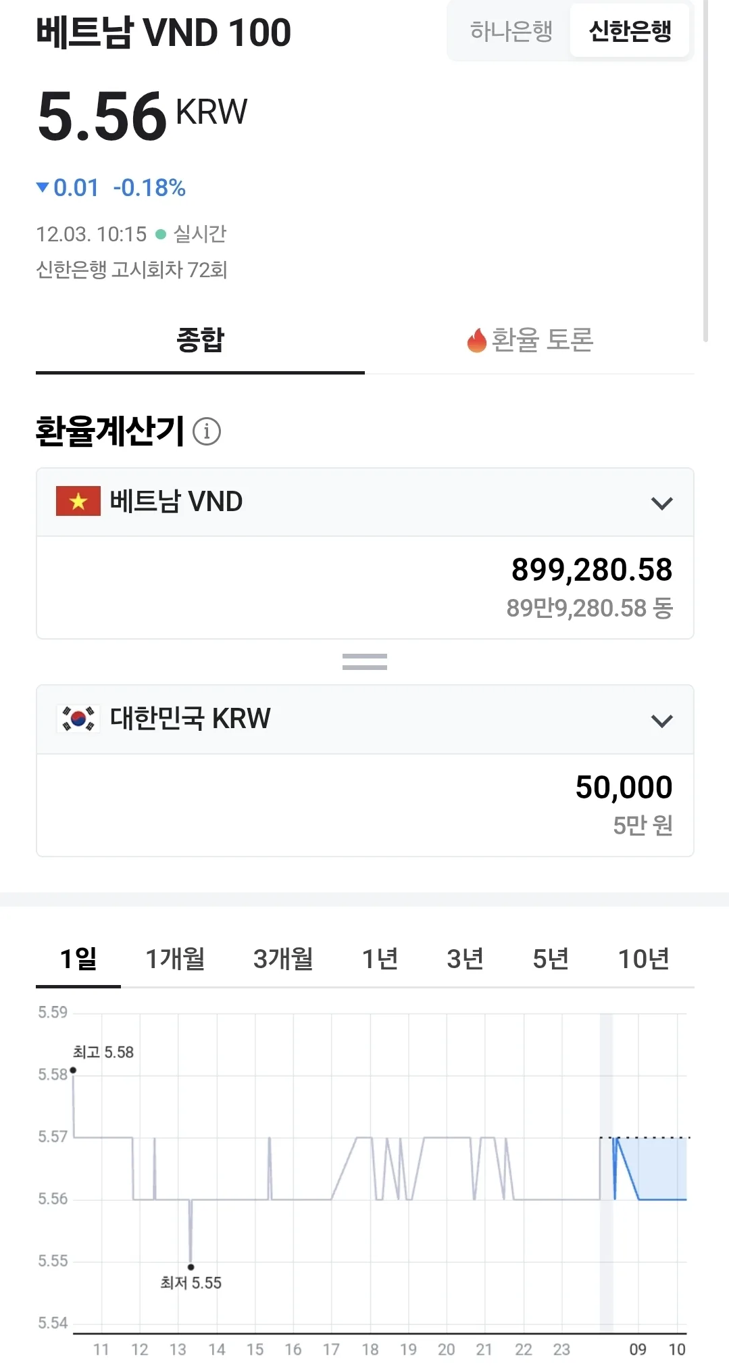
Task: Open the 종합 tab
Action: click(x=200, y=340)
